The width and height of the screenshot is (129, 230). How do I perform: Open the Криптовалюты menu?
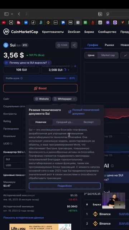pyautogui.click(x=53, y=32)
